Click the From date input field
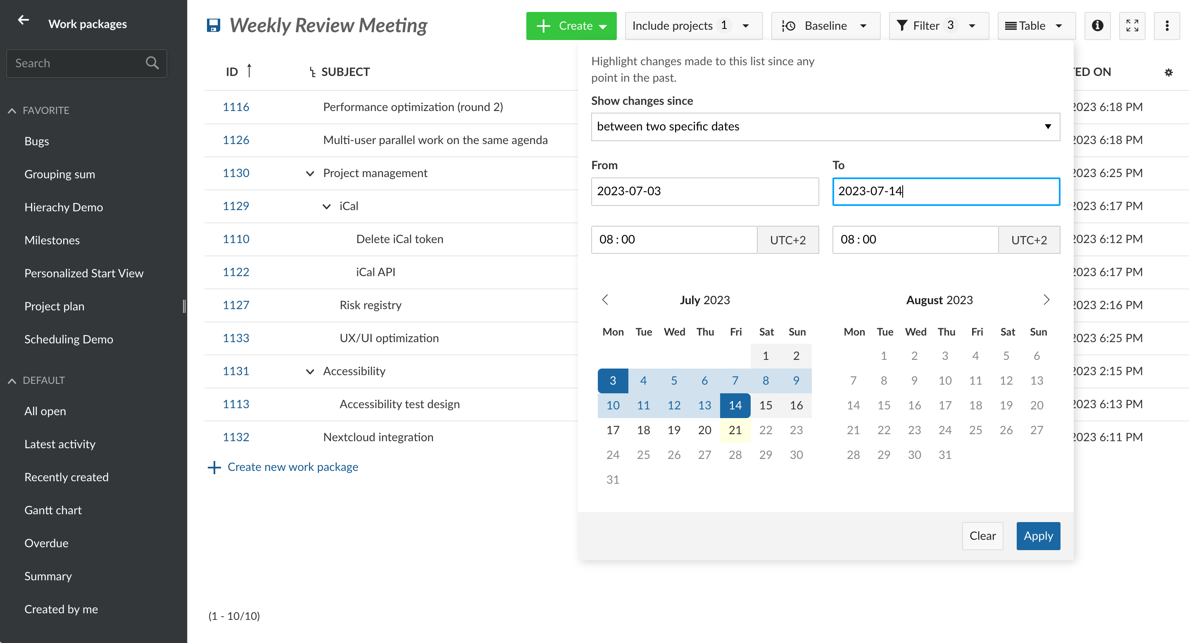Image resolution: width=1189 pixels, height=643 pixels. 705,191
